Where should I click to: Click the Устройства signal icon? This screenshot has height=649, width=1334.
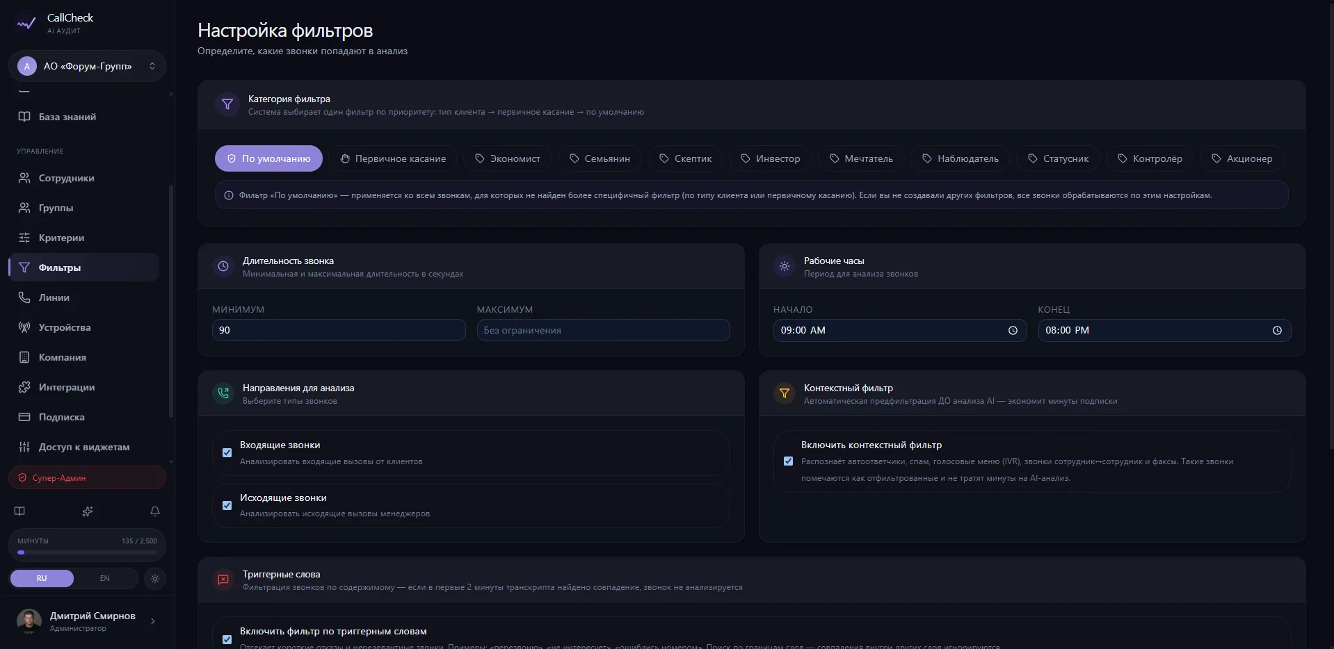(24, 327)
